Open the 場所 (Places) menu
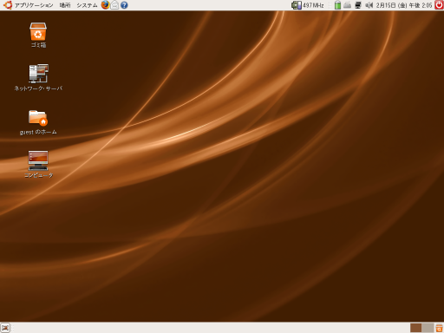The width and height of the screenshot is (444, 333). 65,5
